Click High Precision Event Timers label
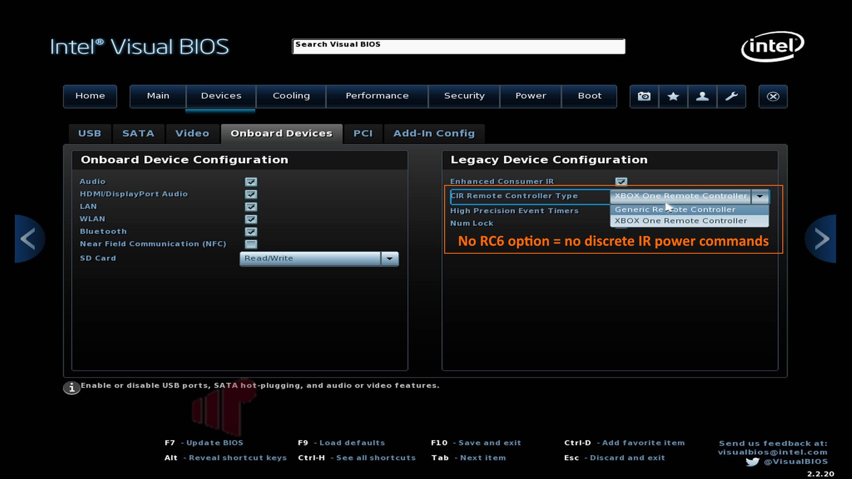The width and height of the screenshot is (852, 479). tap(514, 211)
